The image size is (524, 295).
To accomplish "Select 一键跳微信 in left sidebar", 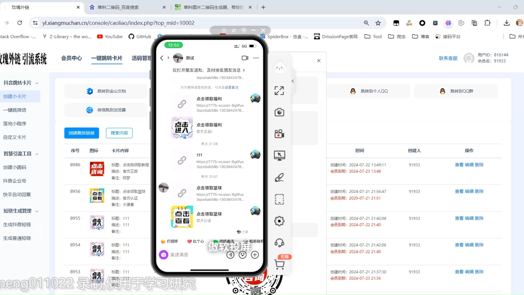I will (x=15, y=110).
